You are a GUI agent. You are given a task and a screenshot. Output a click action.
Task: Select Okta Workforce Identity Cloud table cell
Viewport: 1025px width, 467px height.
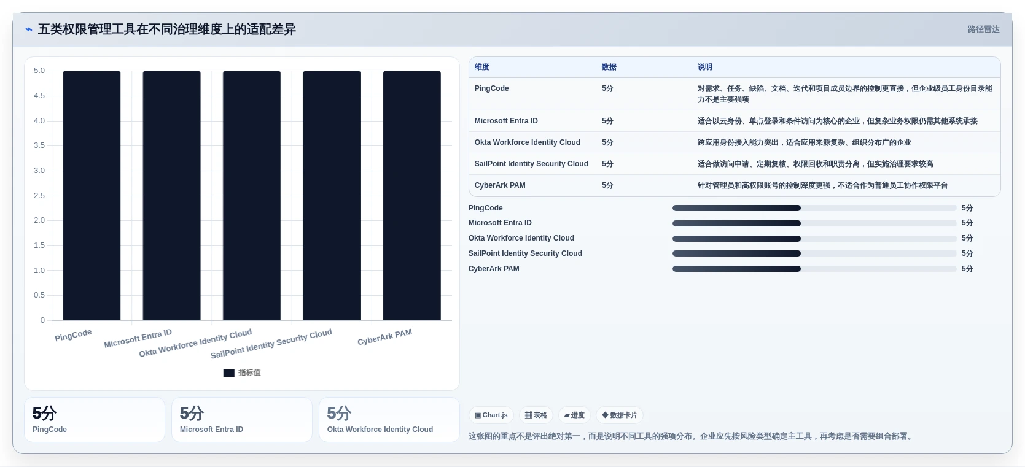coord(527,142)
